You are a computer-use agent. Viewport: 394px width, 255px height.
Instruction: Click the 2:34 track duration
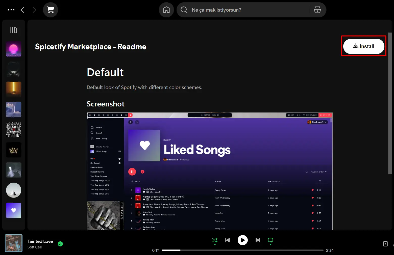tap(330, 250)
